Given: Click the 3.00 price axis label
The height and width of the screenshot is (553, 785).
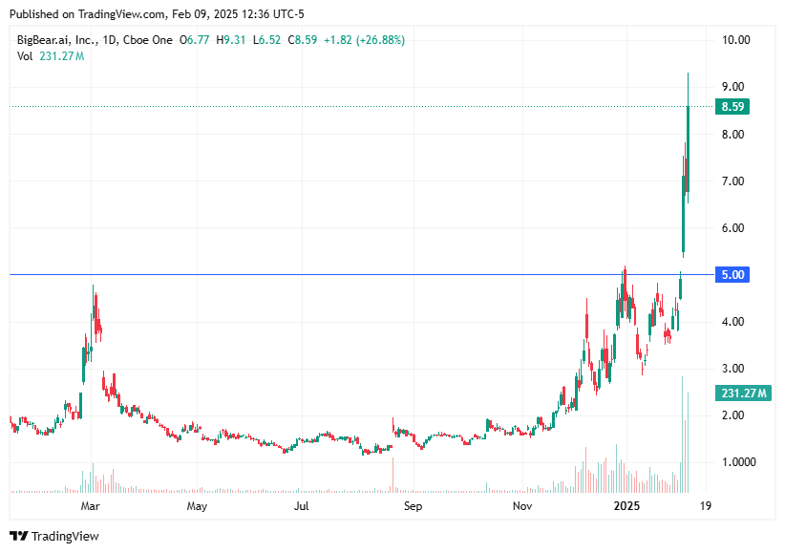Looking at the screenshot, I should pos(732,369).
